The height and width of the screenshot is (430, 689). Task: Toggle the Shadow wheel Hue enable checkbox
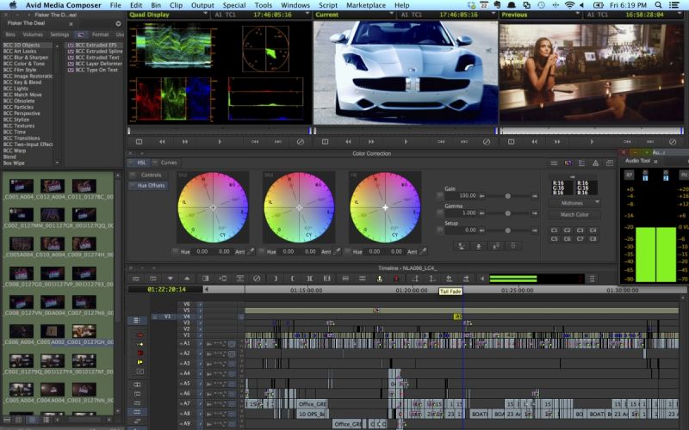tap(176, 251)
